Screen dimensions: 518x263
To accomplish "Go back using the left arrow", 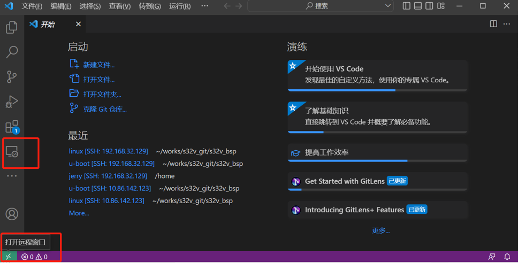I will (227, 6).
